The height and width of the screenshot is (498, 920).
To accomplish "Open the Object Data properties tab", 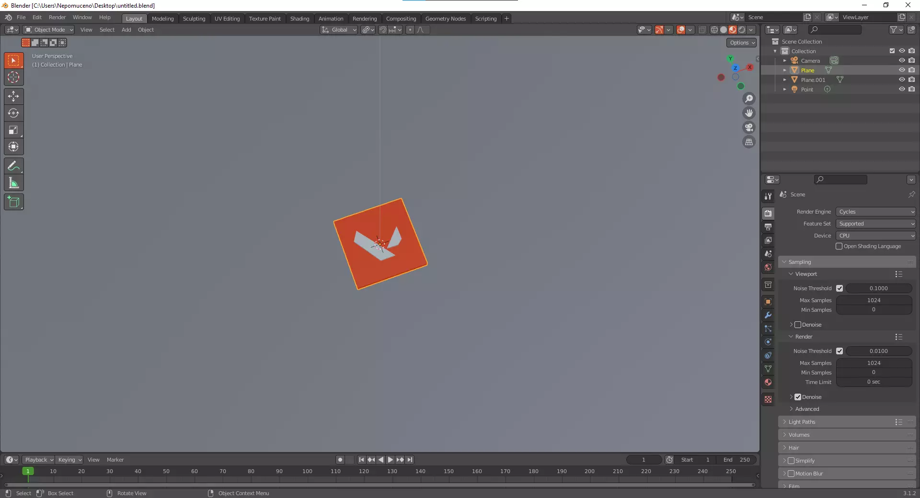I will (x=768, y=369).
